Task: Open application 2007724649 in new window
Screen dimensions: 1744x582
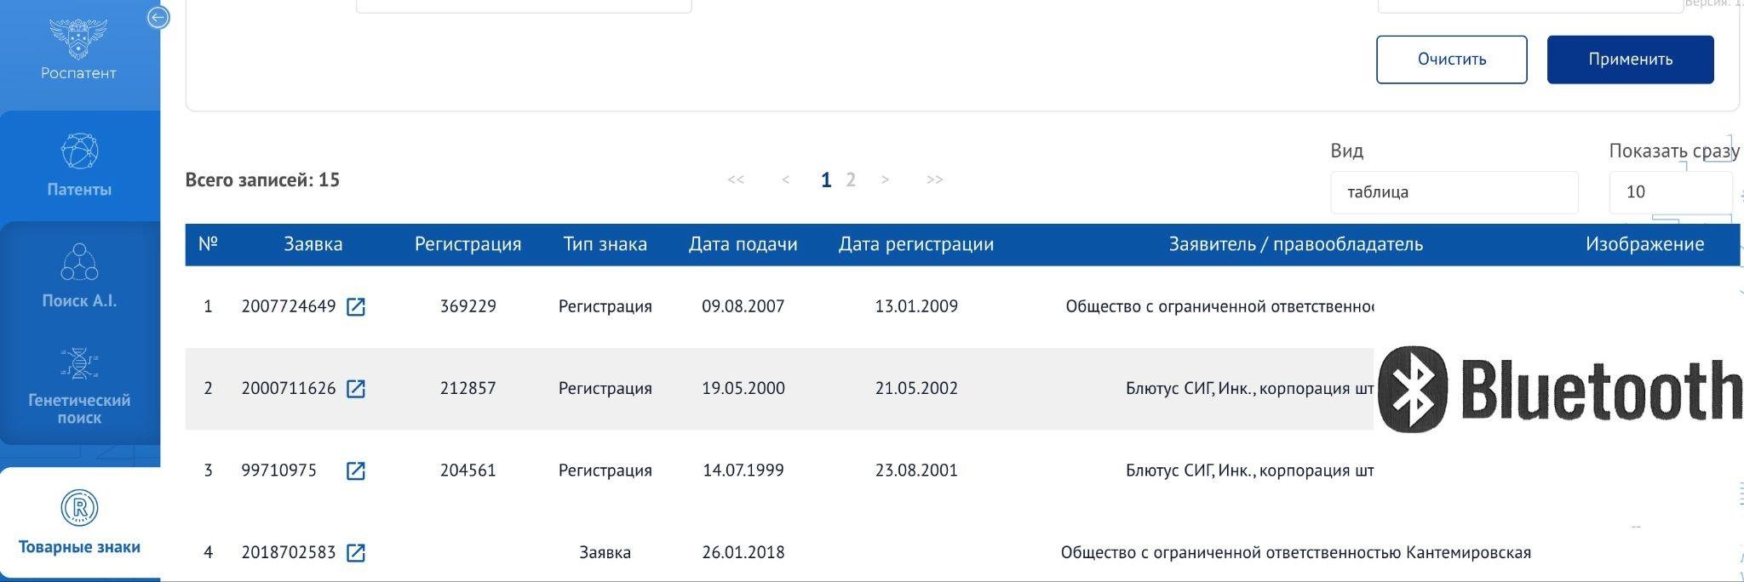Action: (356, 307)
